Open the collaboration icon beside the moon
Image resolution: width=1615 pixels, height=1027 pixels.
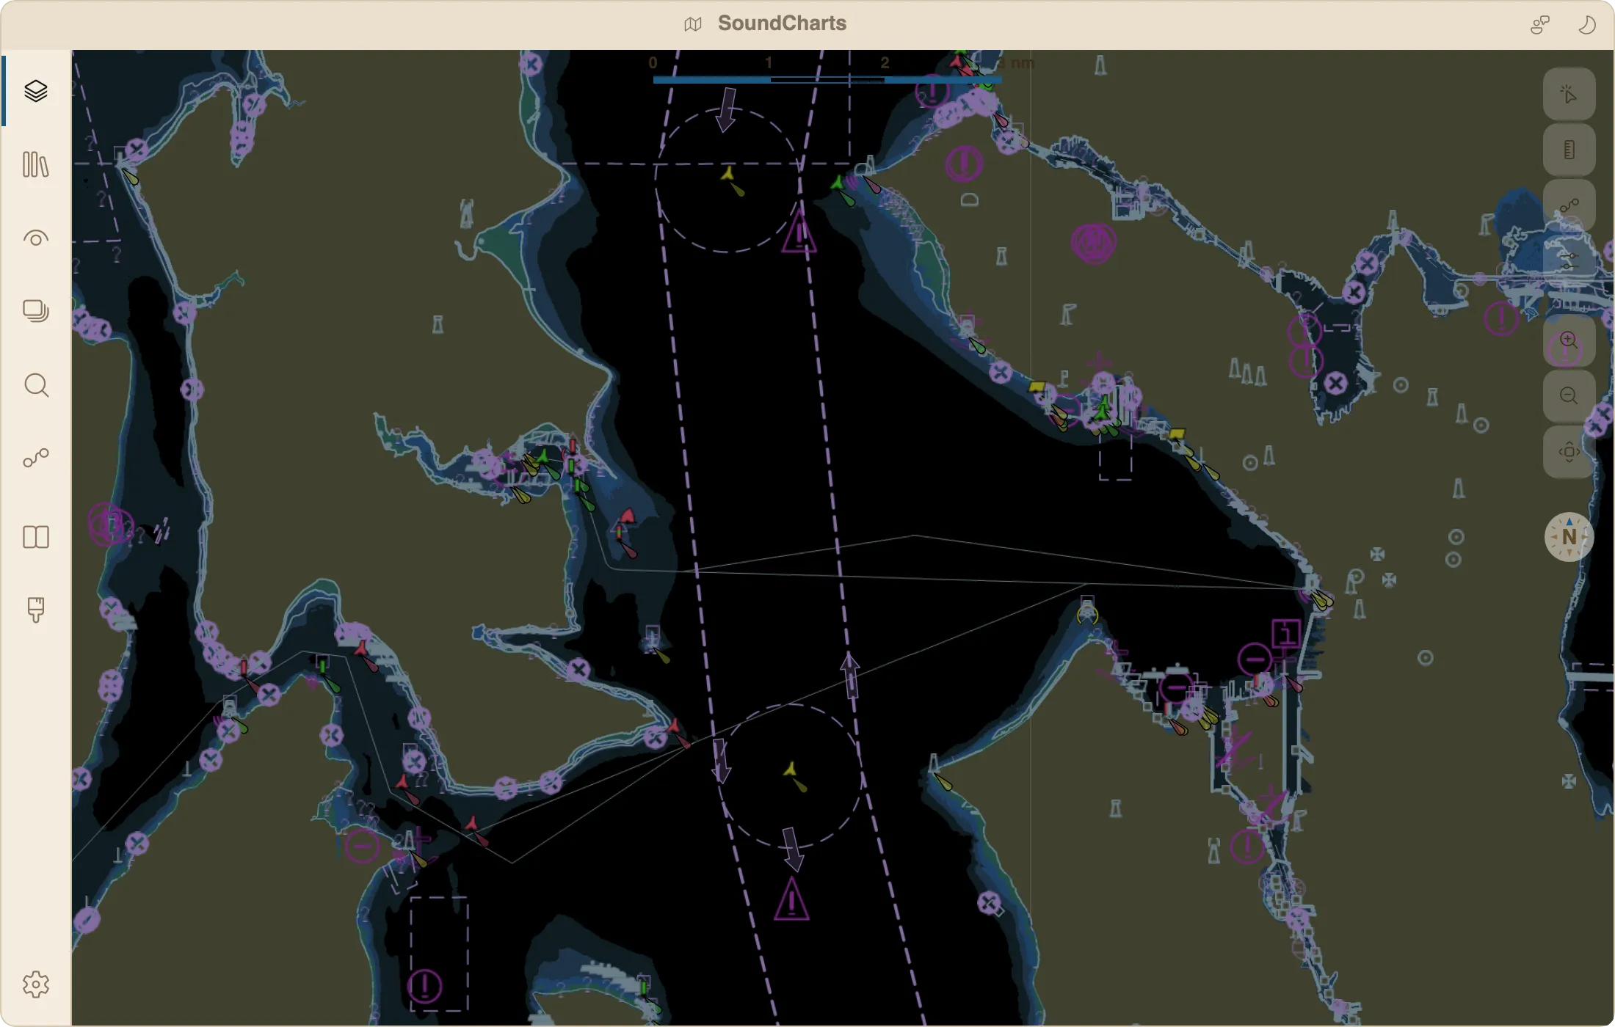pos(1540,24)
